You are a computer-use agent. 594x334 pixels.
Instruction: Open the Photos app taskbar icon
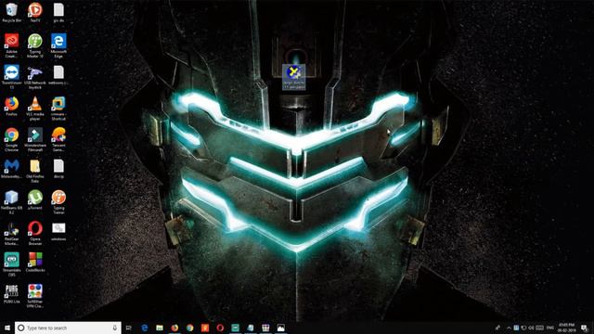click(x=280, y=328)
